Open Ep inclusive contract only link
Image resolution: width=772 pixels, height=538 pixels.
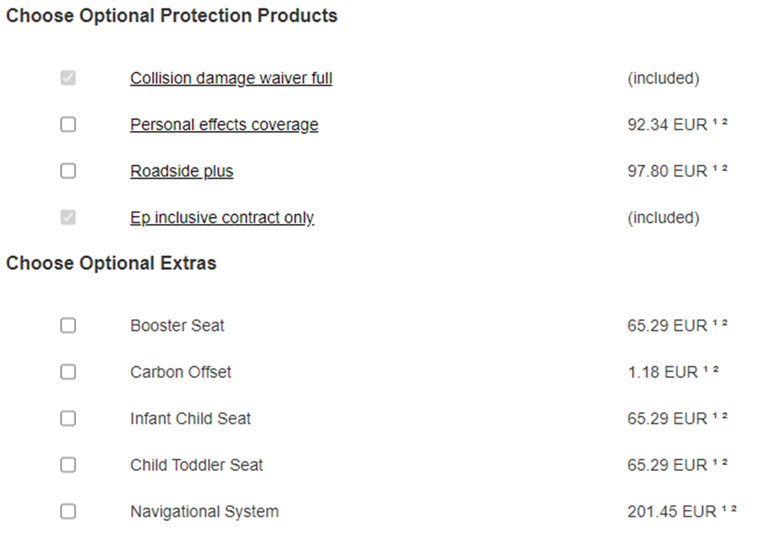pyautogui.click(x=221, y=218)
